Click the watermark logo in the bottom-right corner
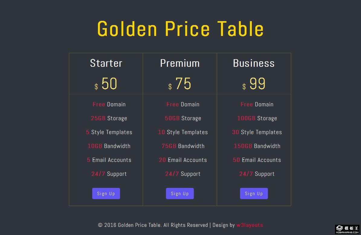The width and height of the screenshot is (361, 235). coord(347,230)
